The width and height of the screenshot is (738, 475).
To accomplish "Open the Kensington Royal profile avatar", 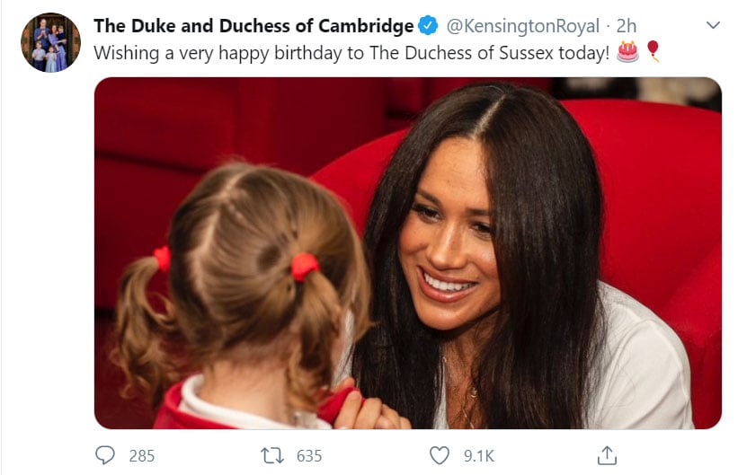I will pos(50,42).
